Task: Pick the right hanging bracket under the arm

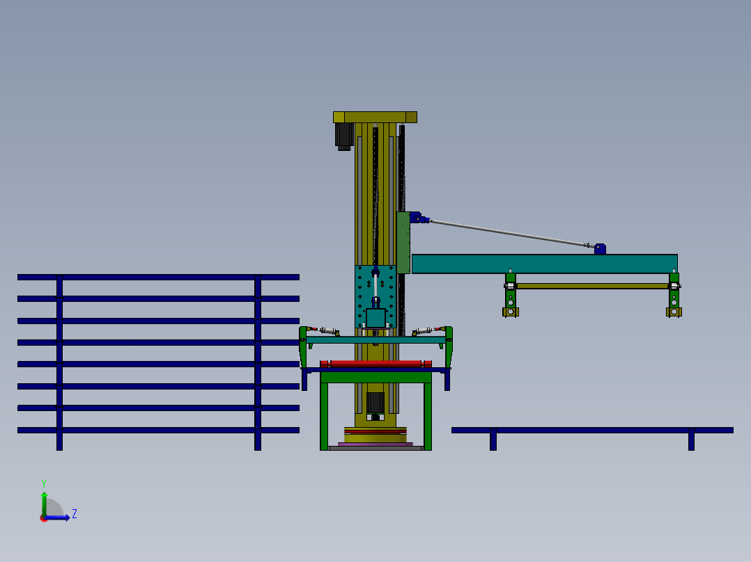Action: coord(674,295)
